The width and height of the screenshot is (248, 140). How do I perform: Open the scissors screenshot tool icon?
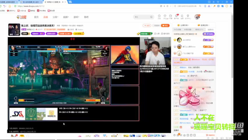pyautogui.click(x=209, y=6)
